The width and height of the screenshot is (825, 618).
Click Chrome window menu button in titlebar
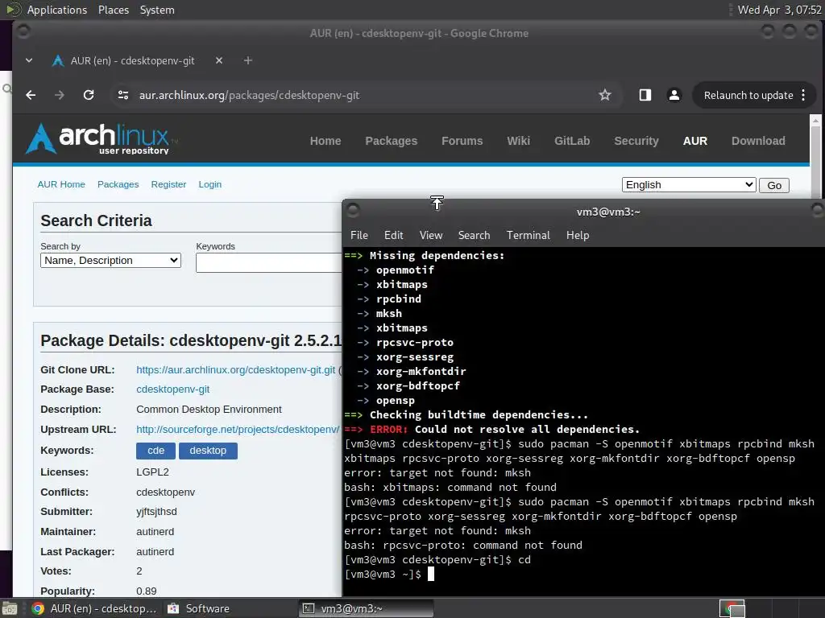(x=23, y=32)
